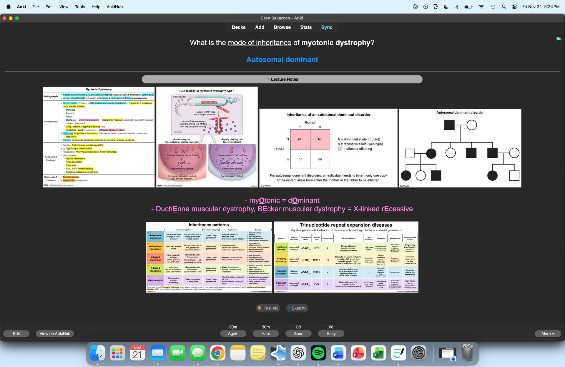Toggle Do Not Disturb moon icon
565x367 pixels.
(x=446, y=6)
